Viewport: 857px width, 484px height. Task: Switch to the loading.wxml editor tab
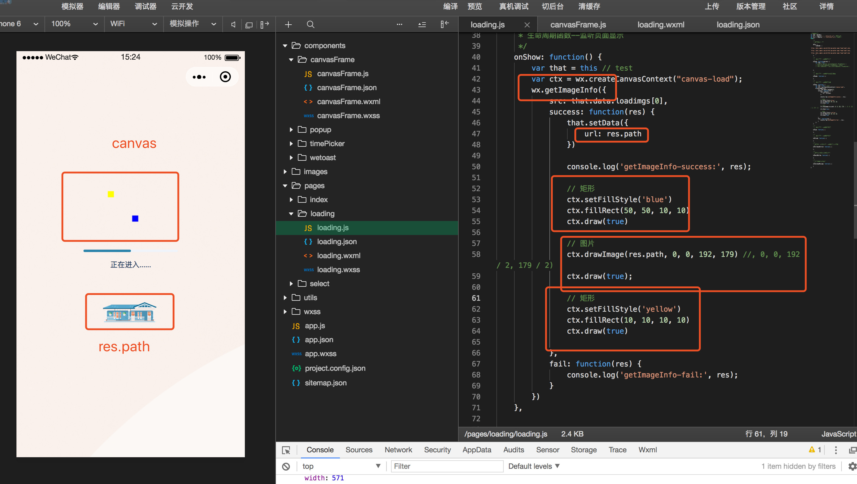click(661, 25)
